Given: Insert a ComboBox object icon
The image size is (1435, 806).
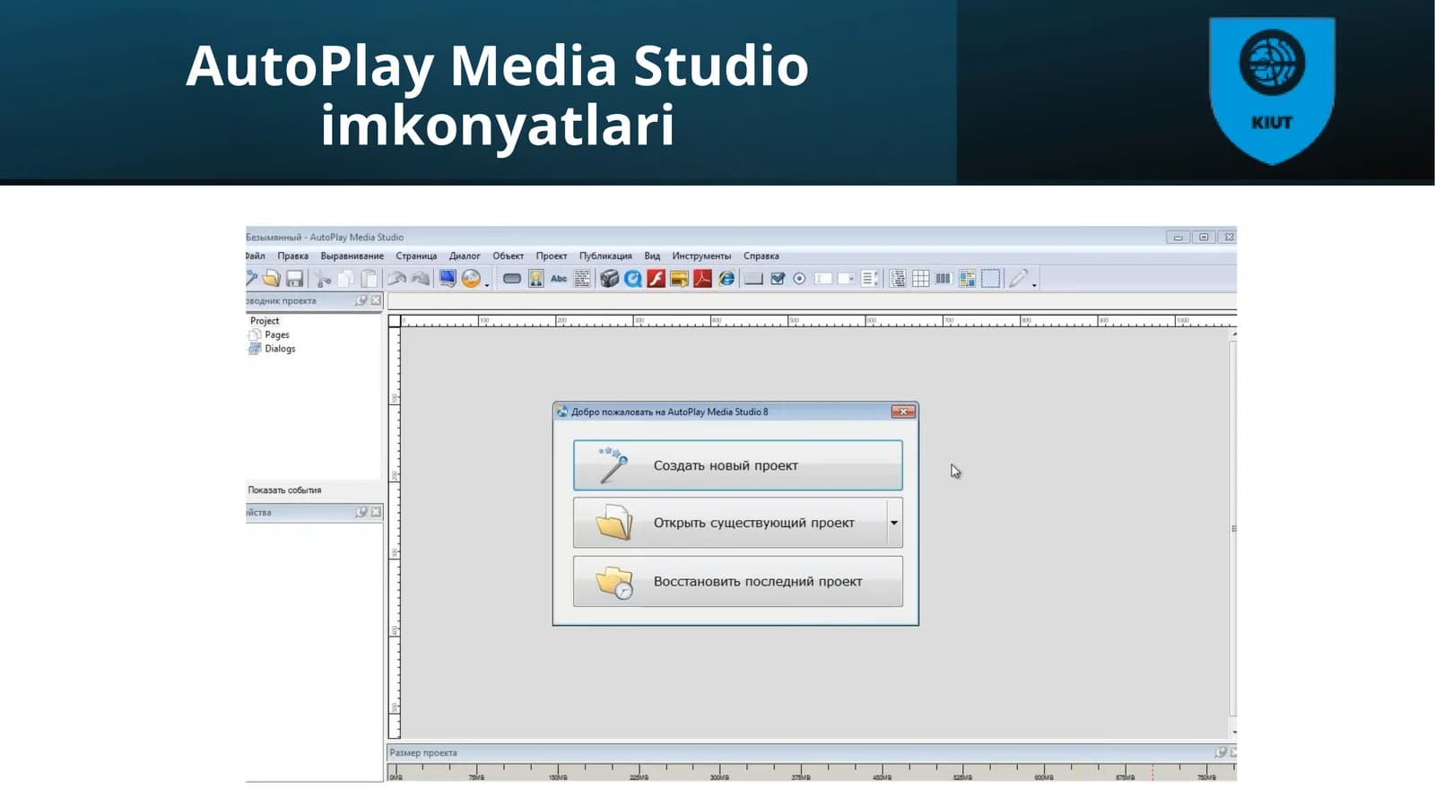Looking at the screenshot, I should tap(847, 279).
